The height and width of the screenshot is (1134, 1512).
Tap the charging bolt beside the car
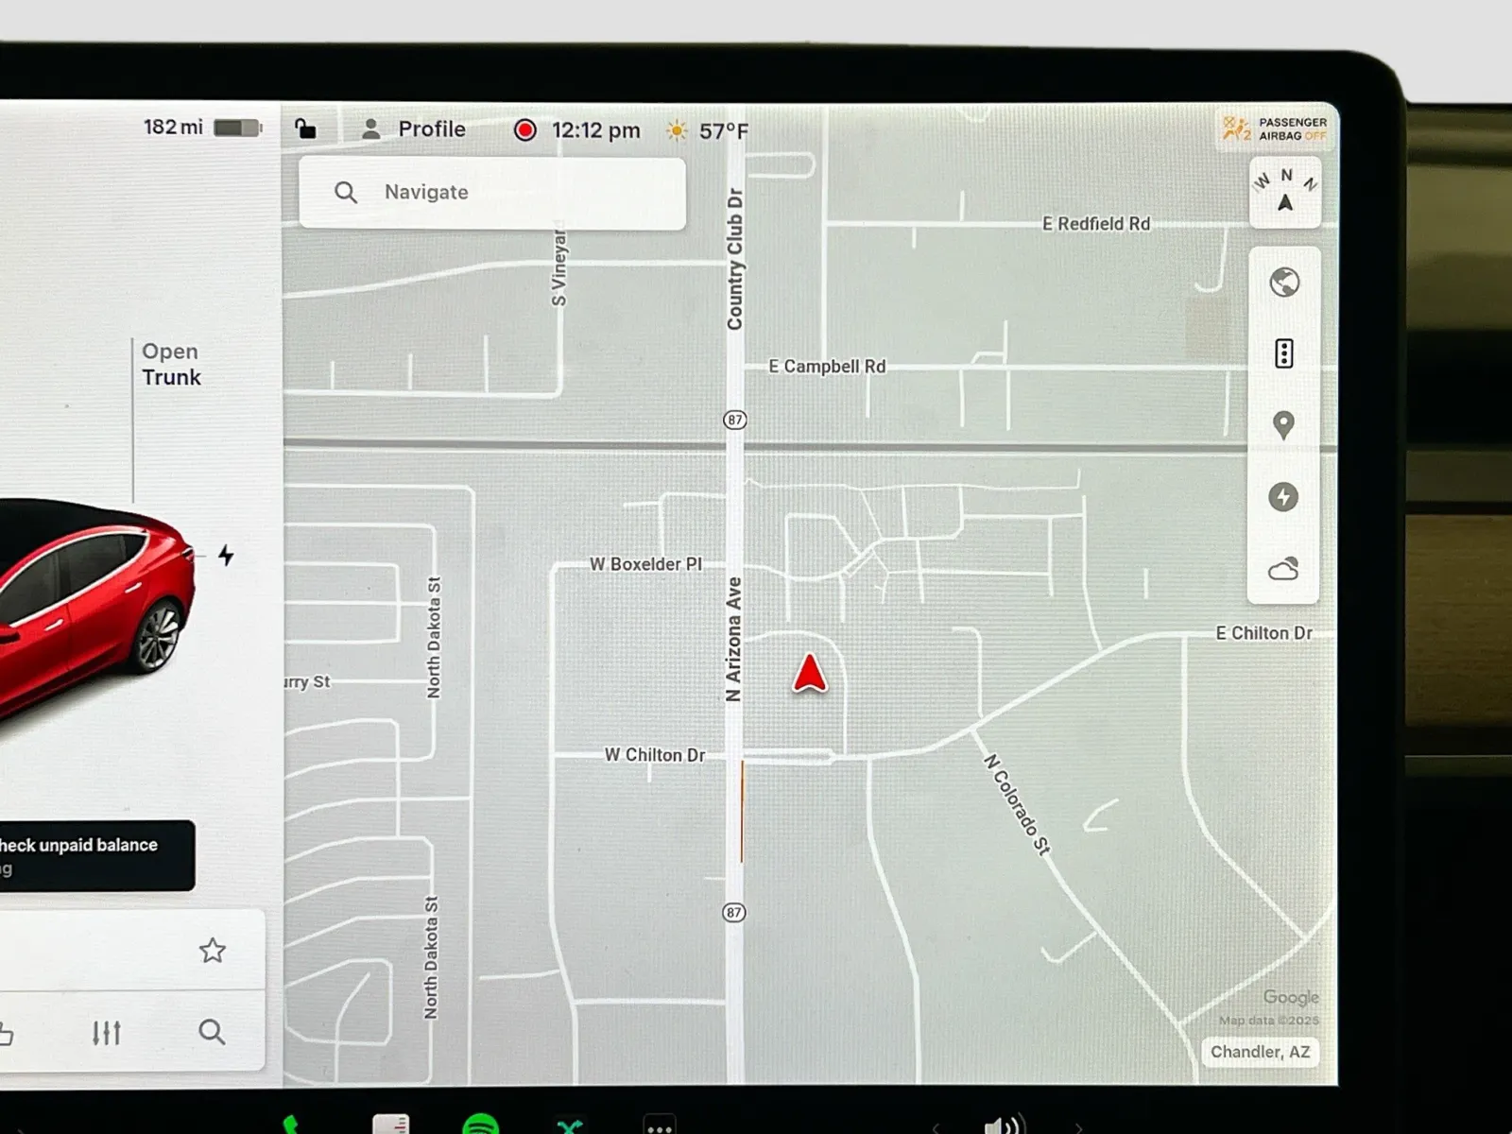[226, 555]
